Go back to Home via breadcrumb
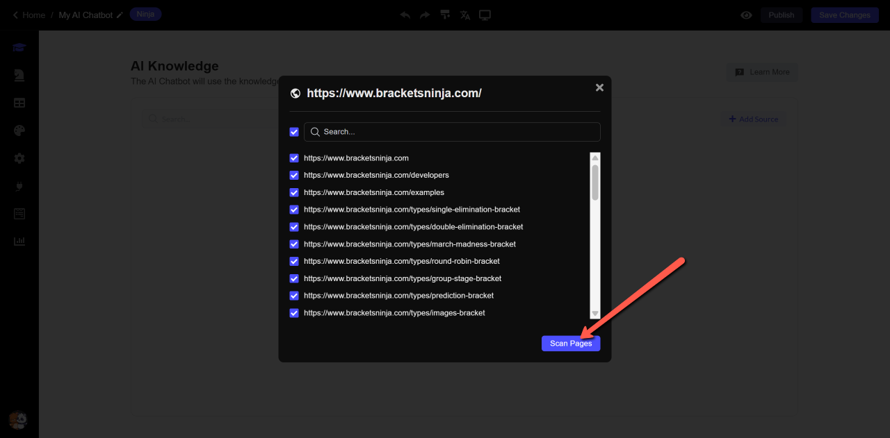The width and height of the screenshot is (890, 438). [29, 15]
